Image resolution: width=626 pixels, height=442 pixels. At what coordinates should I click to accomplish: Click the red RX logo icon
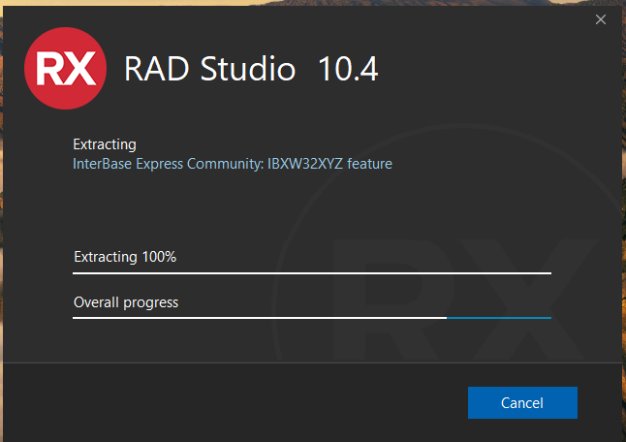pyautogui.click(x=66, y=68)
